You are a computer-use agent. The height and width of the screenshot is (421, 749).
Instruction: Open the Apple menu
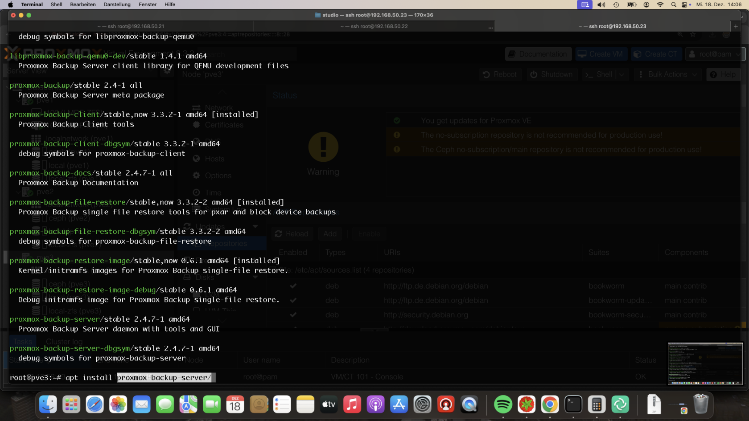(x=10, y=4)
